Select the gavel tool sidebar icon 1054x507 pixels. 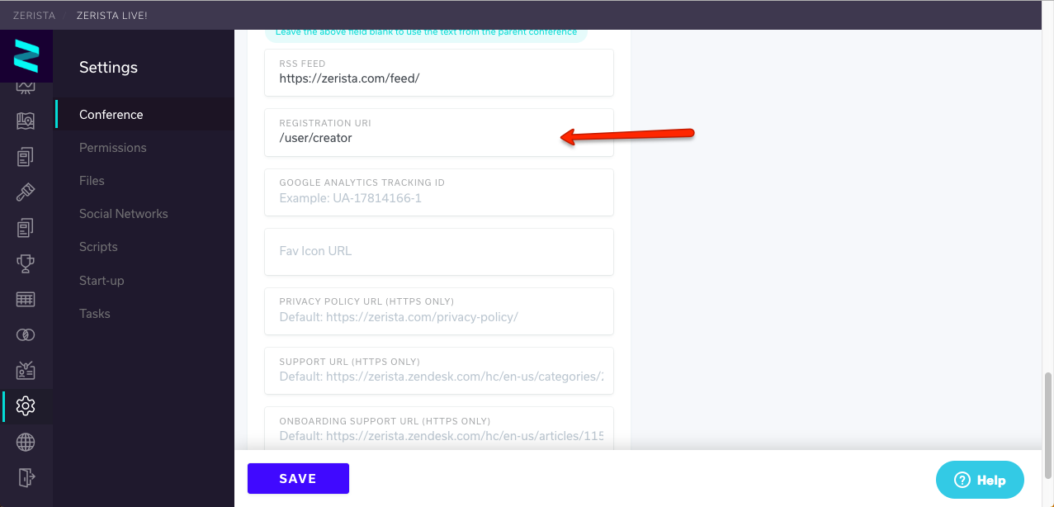click(x=26, y=192)
